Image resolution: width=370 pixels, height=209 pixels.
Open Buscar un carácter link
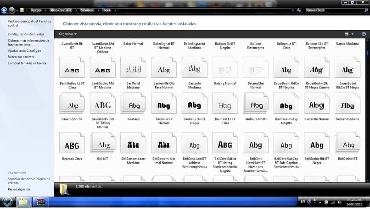click(21, 57)
